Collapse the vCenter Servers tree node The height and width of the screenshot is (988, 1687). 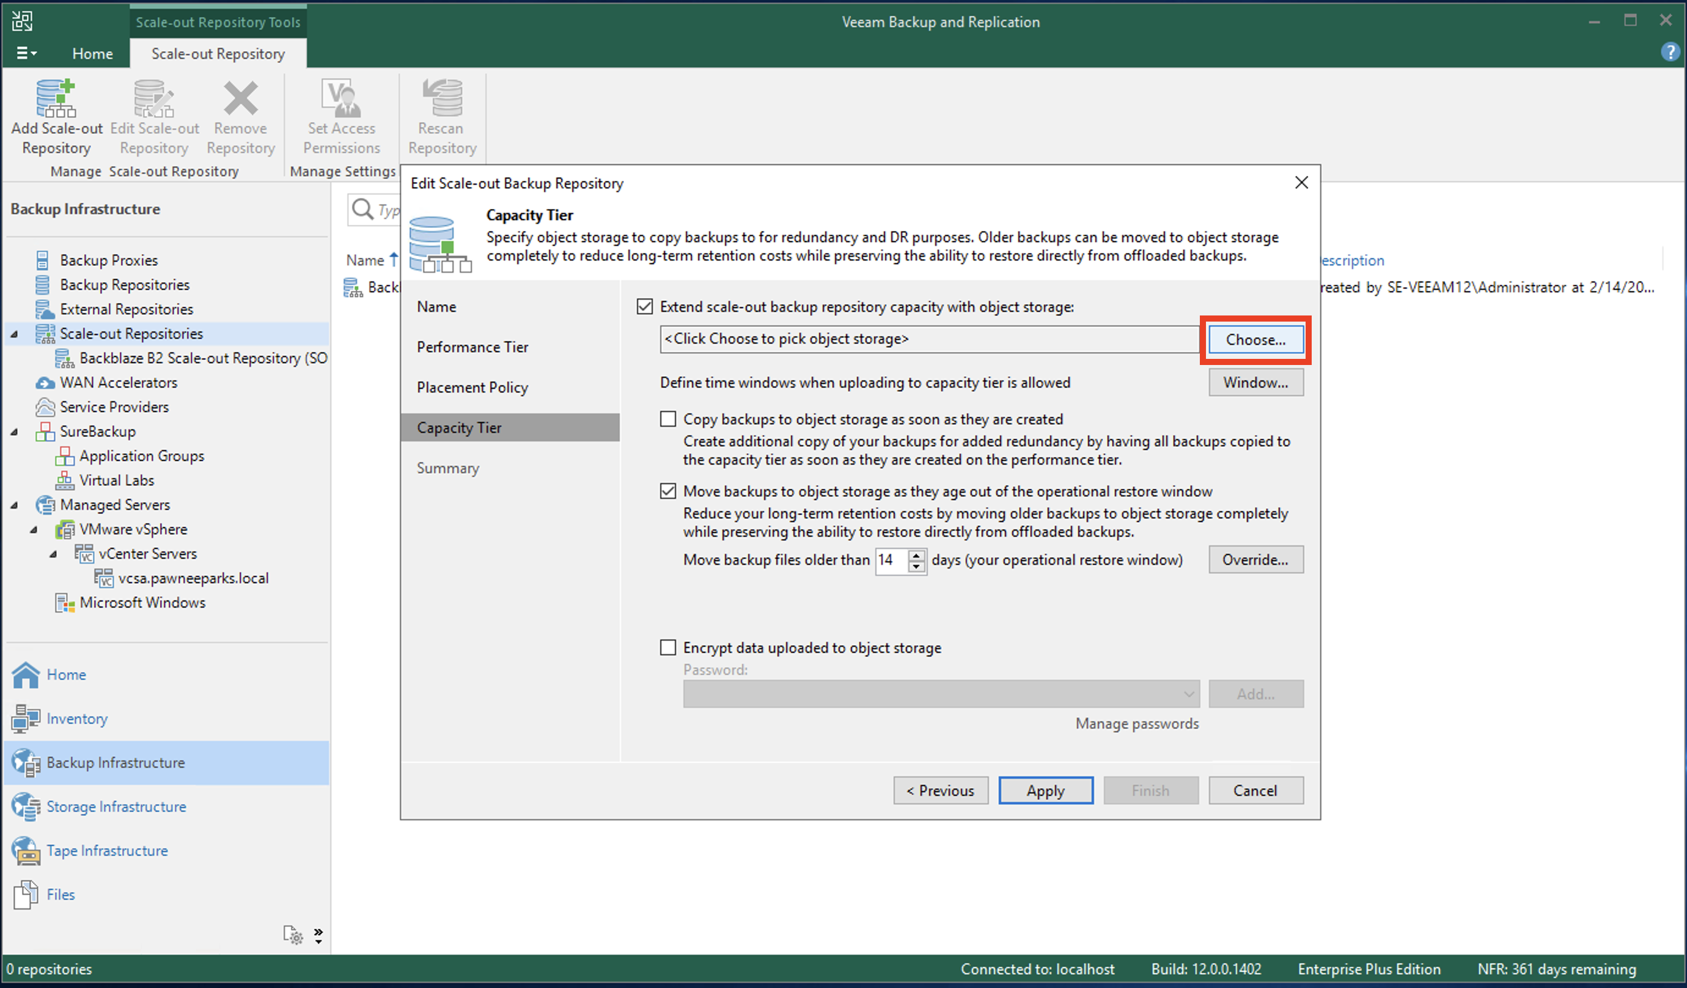click(53, 554)
